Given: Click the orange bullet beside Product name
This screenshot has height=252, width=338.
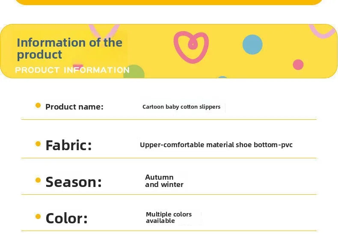Looking at the screenshot, I should [x=38, y=105].
